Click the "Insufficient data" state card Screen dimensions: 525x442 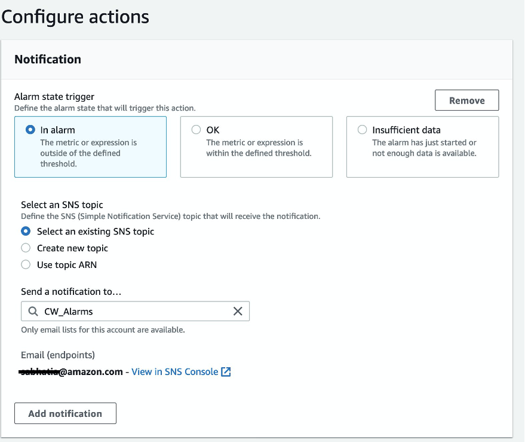point(422,147)
